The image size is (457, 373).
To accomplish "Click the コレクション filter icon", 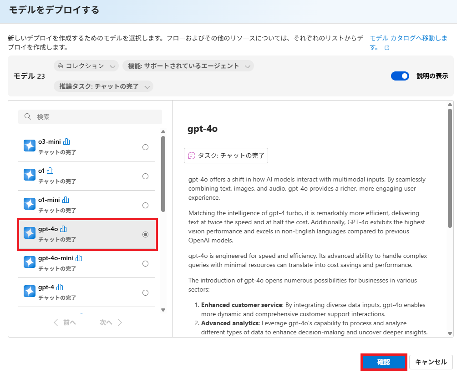I will click(x=61, y=66).
